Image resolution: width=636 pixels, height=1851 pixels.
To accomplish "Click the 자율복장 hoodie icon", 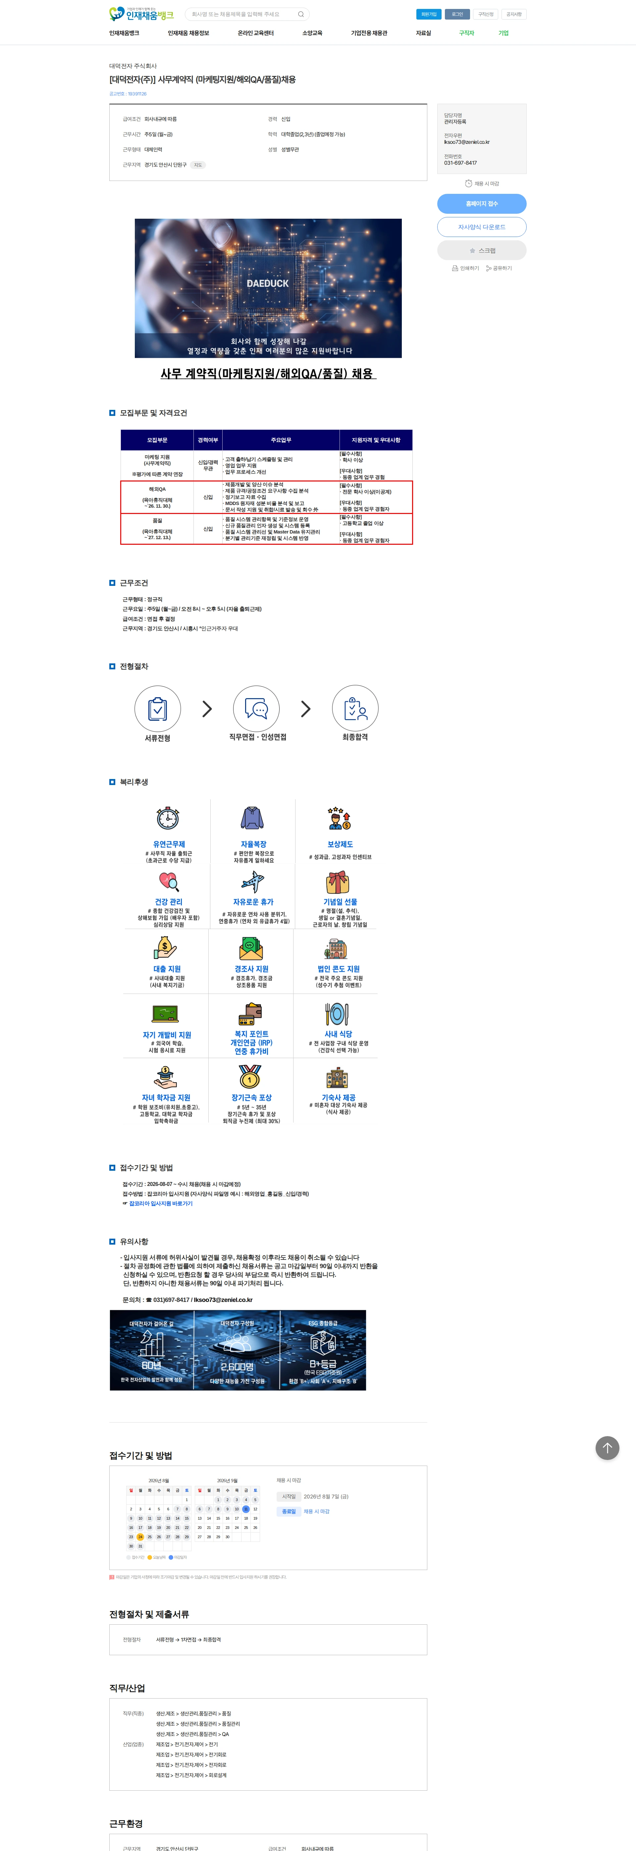I will point(251,818).
